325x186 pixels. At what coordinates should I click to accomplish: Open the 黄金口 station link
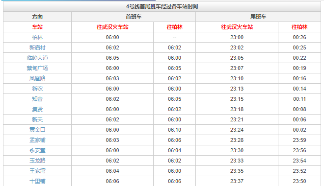click(x=37, y=130)
